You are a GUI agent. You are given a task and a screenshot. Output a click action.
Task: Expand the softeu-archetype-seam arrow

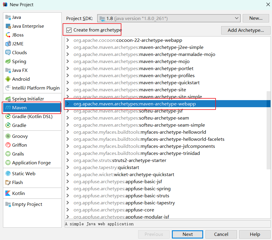(68, 118)
